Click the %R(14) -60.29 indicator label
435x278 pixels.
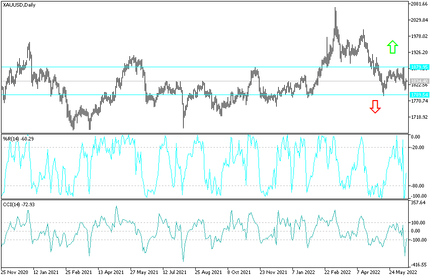(x=18, y=138)
